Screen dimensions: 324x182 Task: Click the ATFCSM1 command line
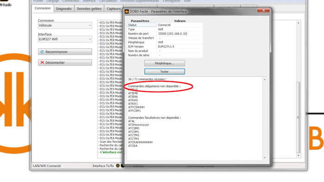click(x=135, y=111)
